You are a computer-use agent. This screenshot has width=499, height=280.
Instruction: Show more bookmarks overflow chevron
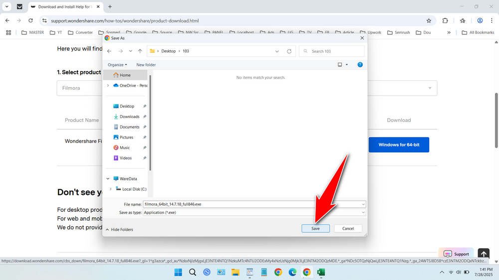click(x=449, y=32)
